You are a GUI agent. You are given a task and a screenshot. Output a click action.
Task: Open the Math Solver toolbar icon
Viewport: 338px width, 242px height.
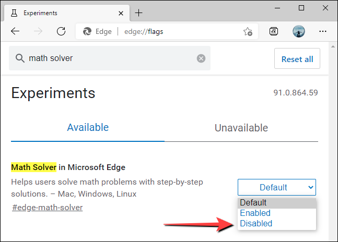(274, 31)
